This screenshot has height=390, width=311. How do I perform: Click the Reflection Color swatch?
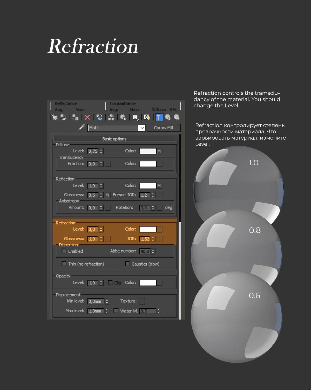click(148, 186)
